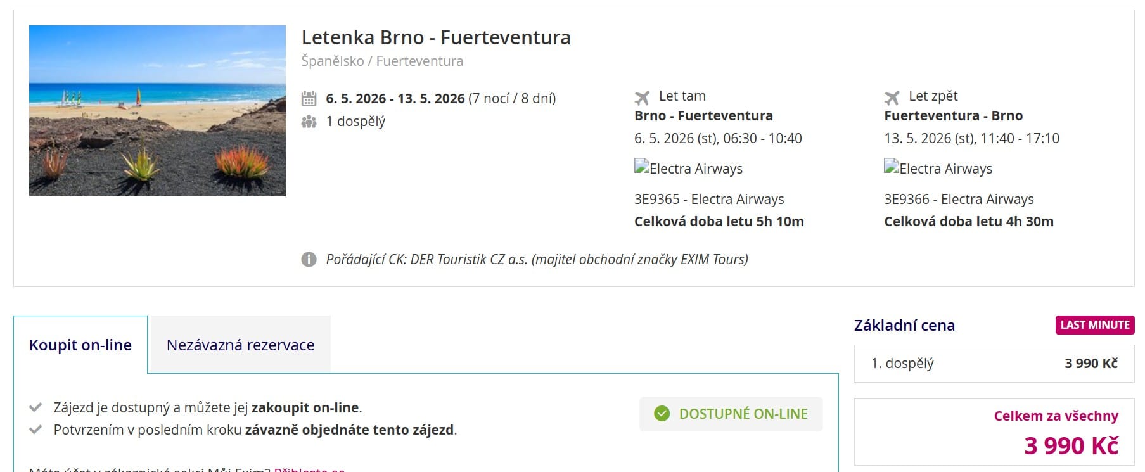The width and height of the screenshot is (1145, 472).
Task: Click the Letenka Brno - Fuerteventura title
Action: tap(436, 38)
